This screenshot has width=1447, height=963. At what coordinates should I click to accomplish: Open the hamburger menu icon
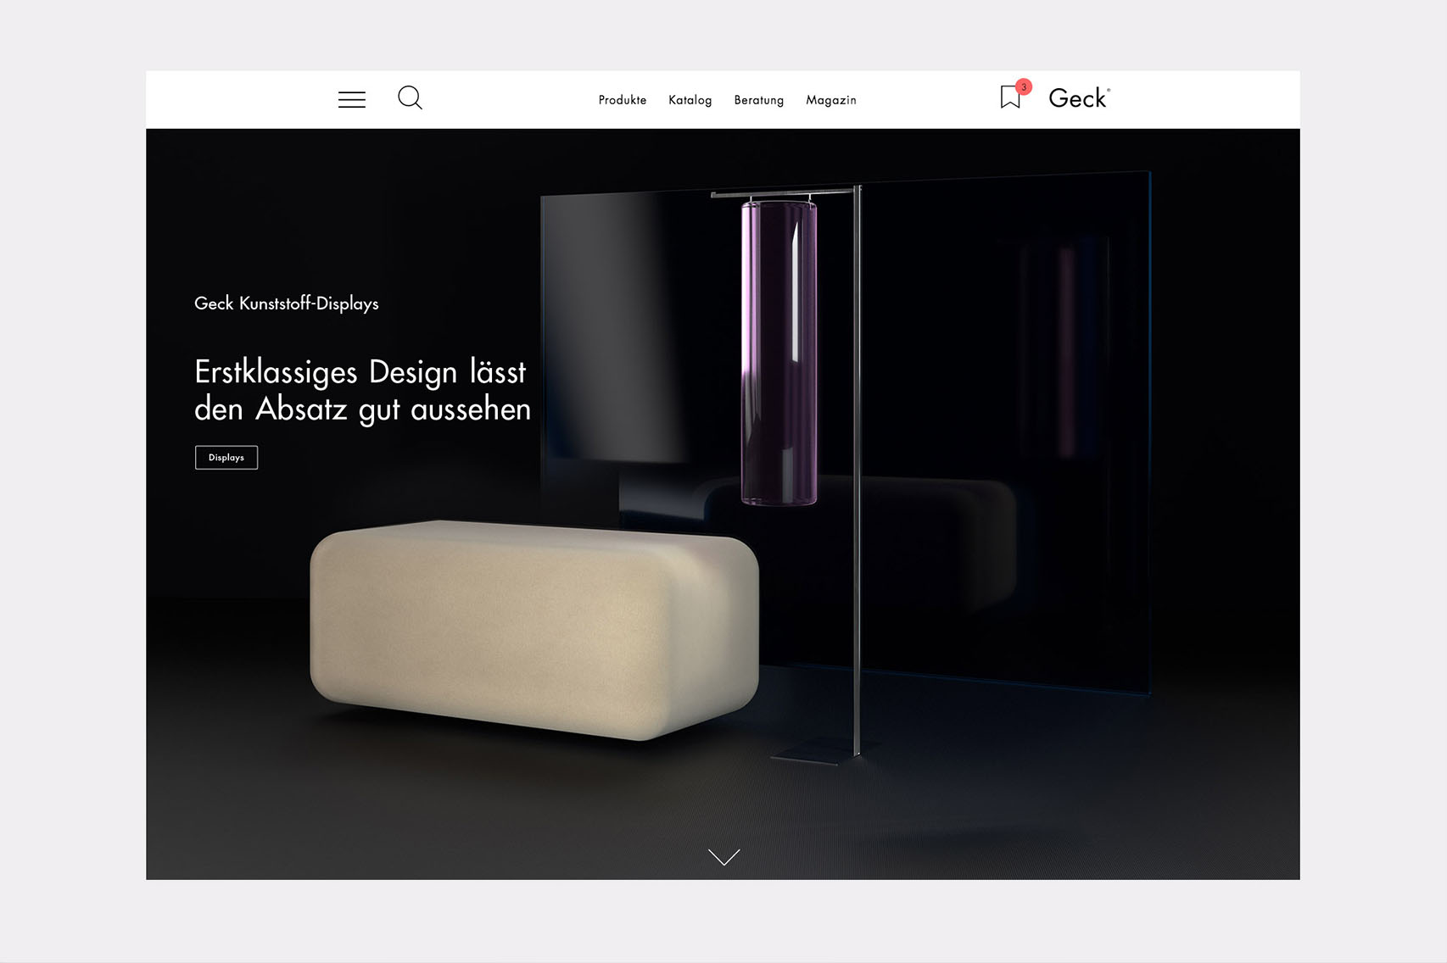click(352, 99)
